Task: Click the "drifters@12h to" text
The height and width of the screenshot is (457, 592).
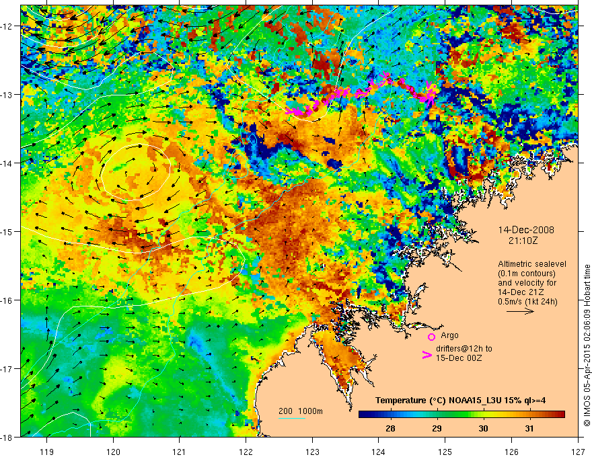Action: (464, 349)
